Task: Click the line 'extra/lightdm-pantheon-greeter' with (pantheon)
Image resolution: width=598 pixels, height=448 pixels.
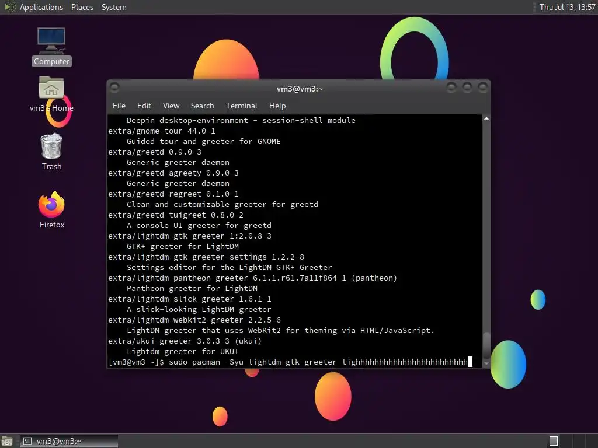Action: tap(252, 278)
